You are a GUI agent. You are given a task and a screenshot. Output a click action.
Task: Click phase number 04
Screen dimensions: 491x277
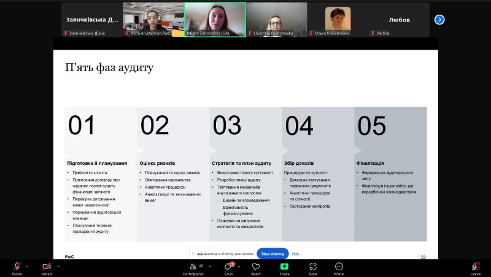(x=299, y=126)
